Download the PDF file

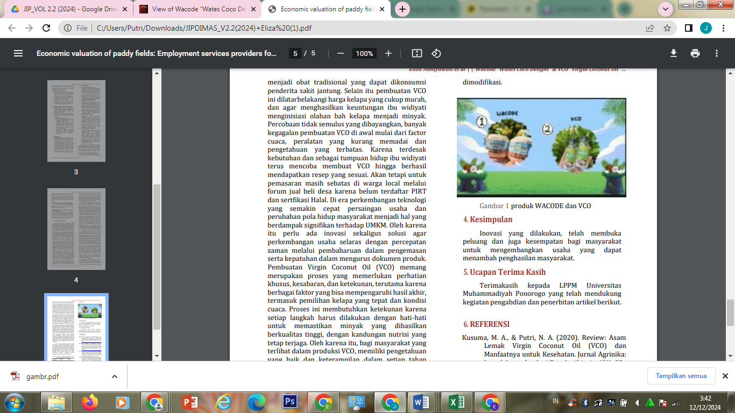tap(673, 53)
